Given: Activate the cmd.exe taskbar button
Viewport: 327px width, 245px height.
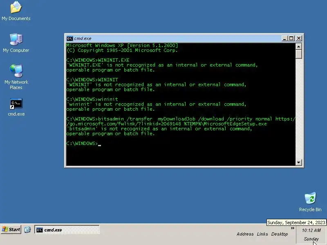Looking at the screenshot, I should 67,230.
